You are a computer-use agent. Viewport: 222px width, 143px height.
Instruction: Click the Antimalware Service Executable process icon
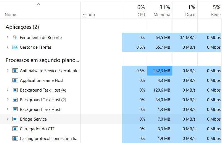tap(15, 71)
